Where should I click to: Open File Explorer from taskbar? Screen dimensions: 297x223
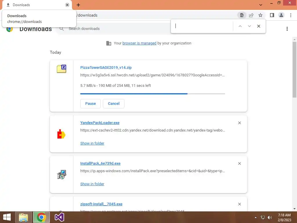click(23, 217)
